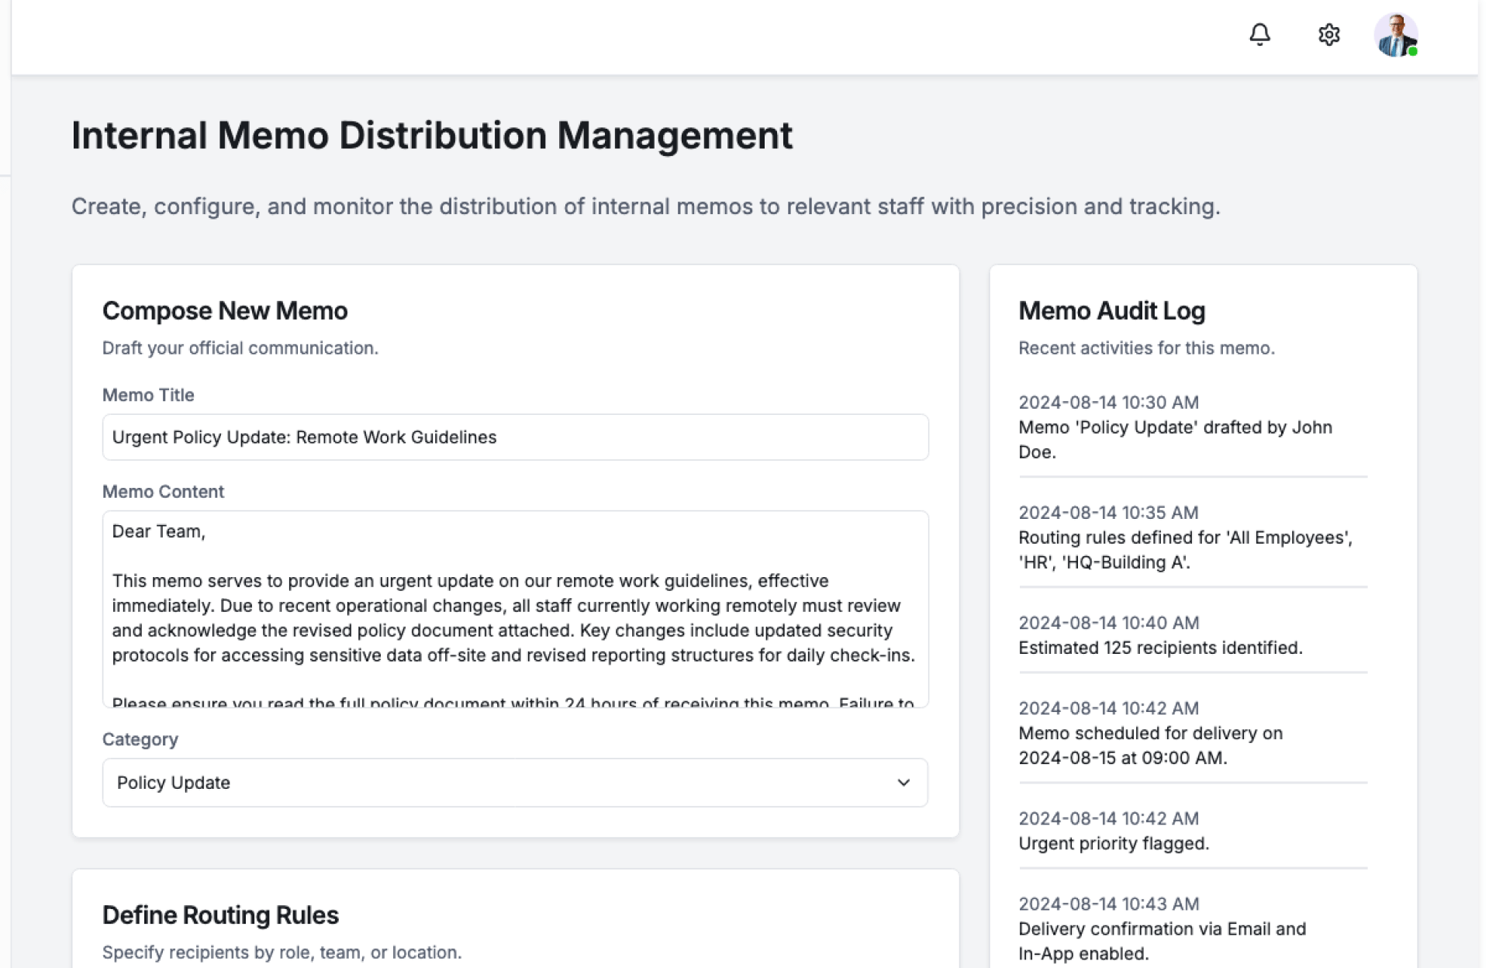1489x968 pixels.
Task: Select 'Urgent priority flagged' log entry
Action: [x=1114, y=843]
